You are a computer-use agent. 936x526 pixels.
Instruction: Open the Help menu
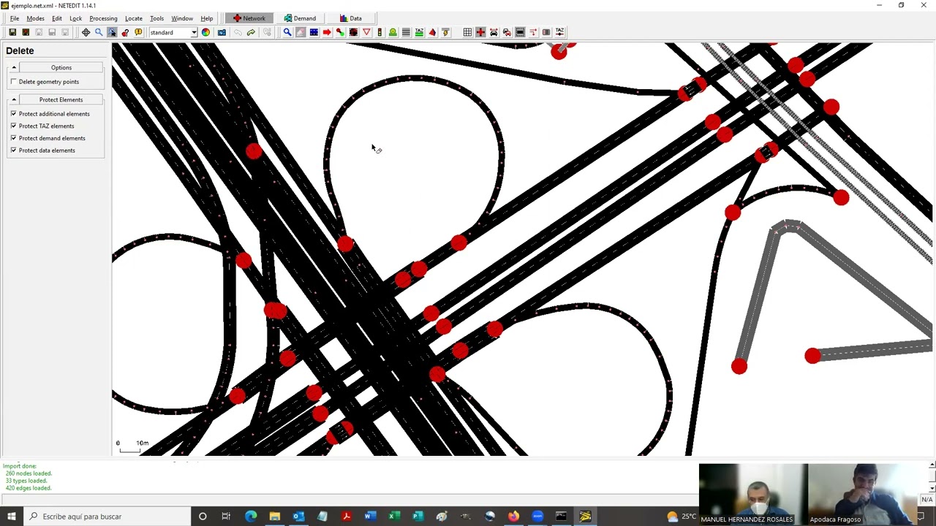[207, 18]
